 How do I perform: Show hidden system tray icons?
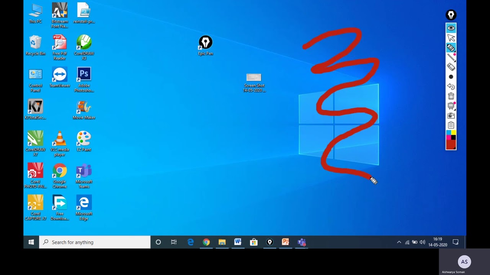click(x=399, y=242)
